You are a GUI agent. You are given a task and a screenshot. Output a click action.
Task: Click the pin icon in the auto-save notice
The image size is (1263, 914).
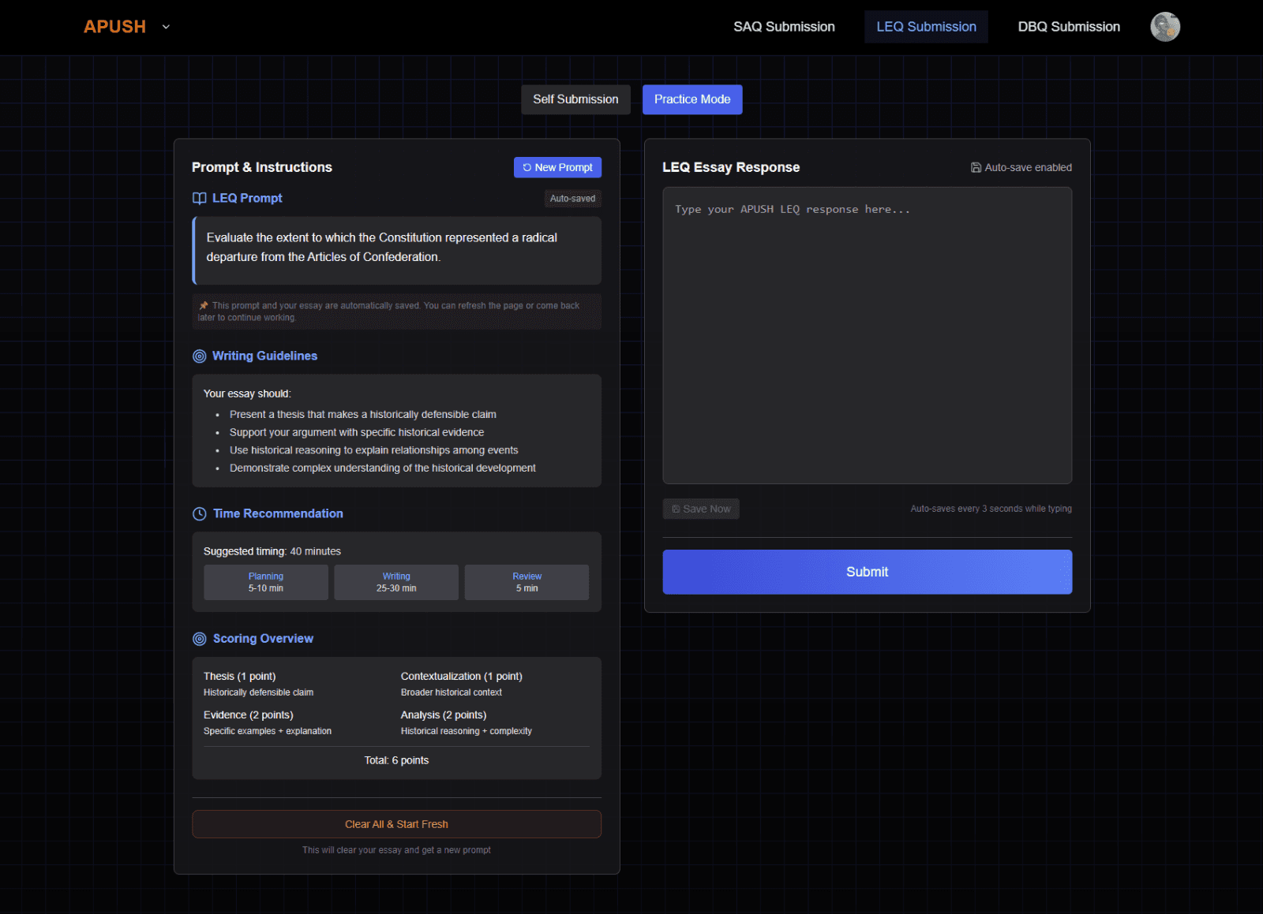pyautogui.click(x=204, y=306)
